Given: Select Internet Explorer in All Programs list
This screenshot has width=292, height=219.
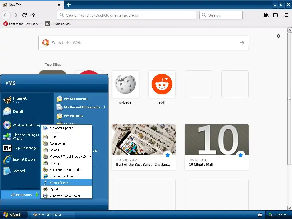Looking at the screenshot, I should click(67, 176).
